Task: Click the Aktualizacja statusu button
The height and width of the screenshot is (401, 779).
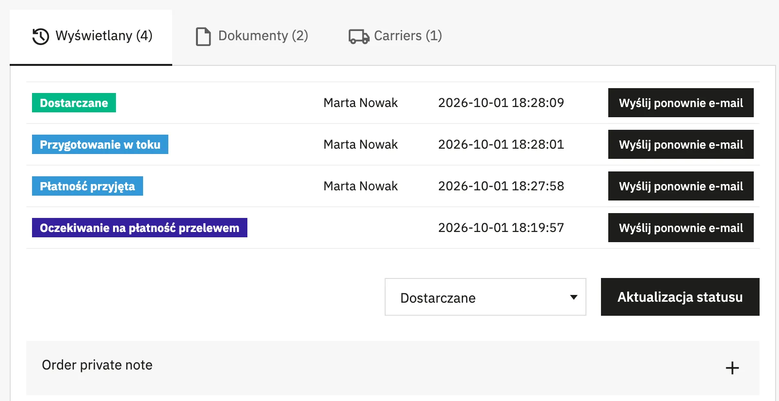Action: (x=680, y=297)
